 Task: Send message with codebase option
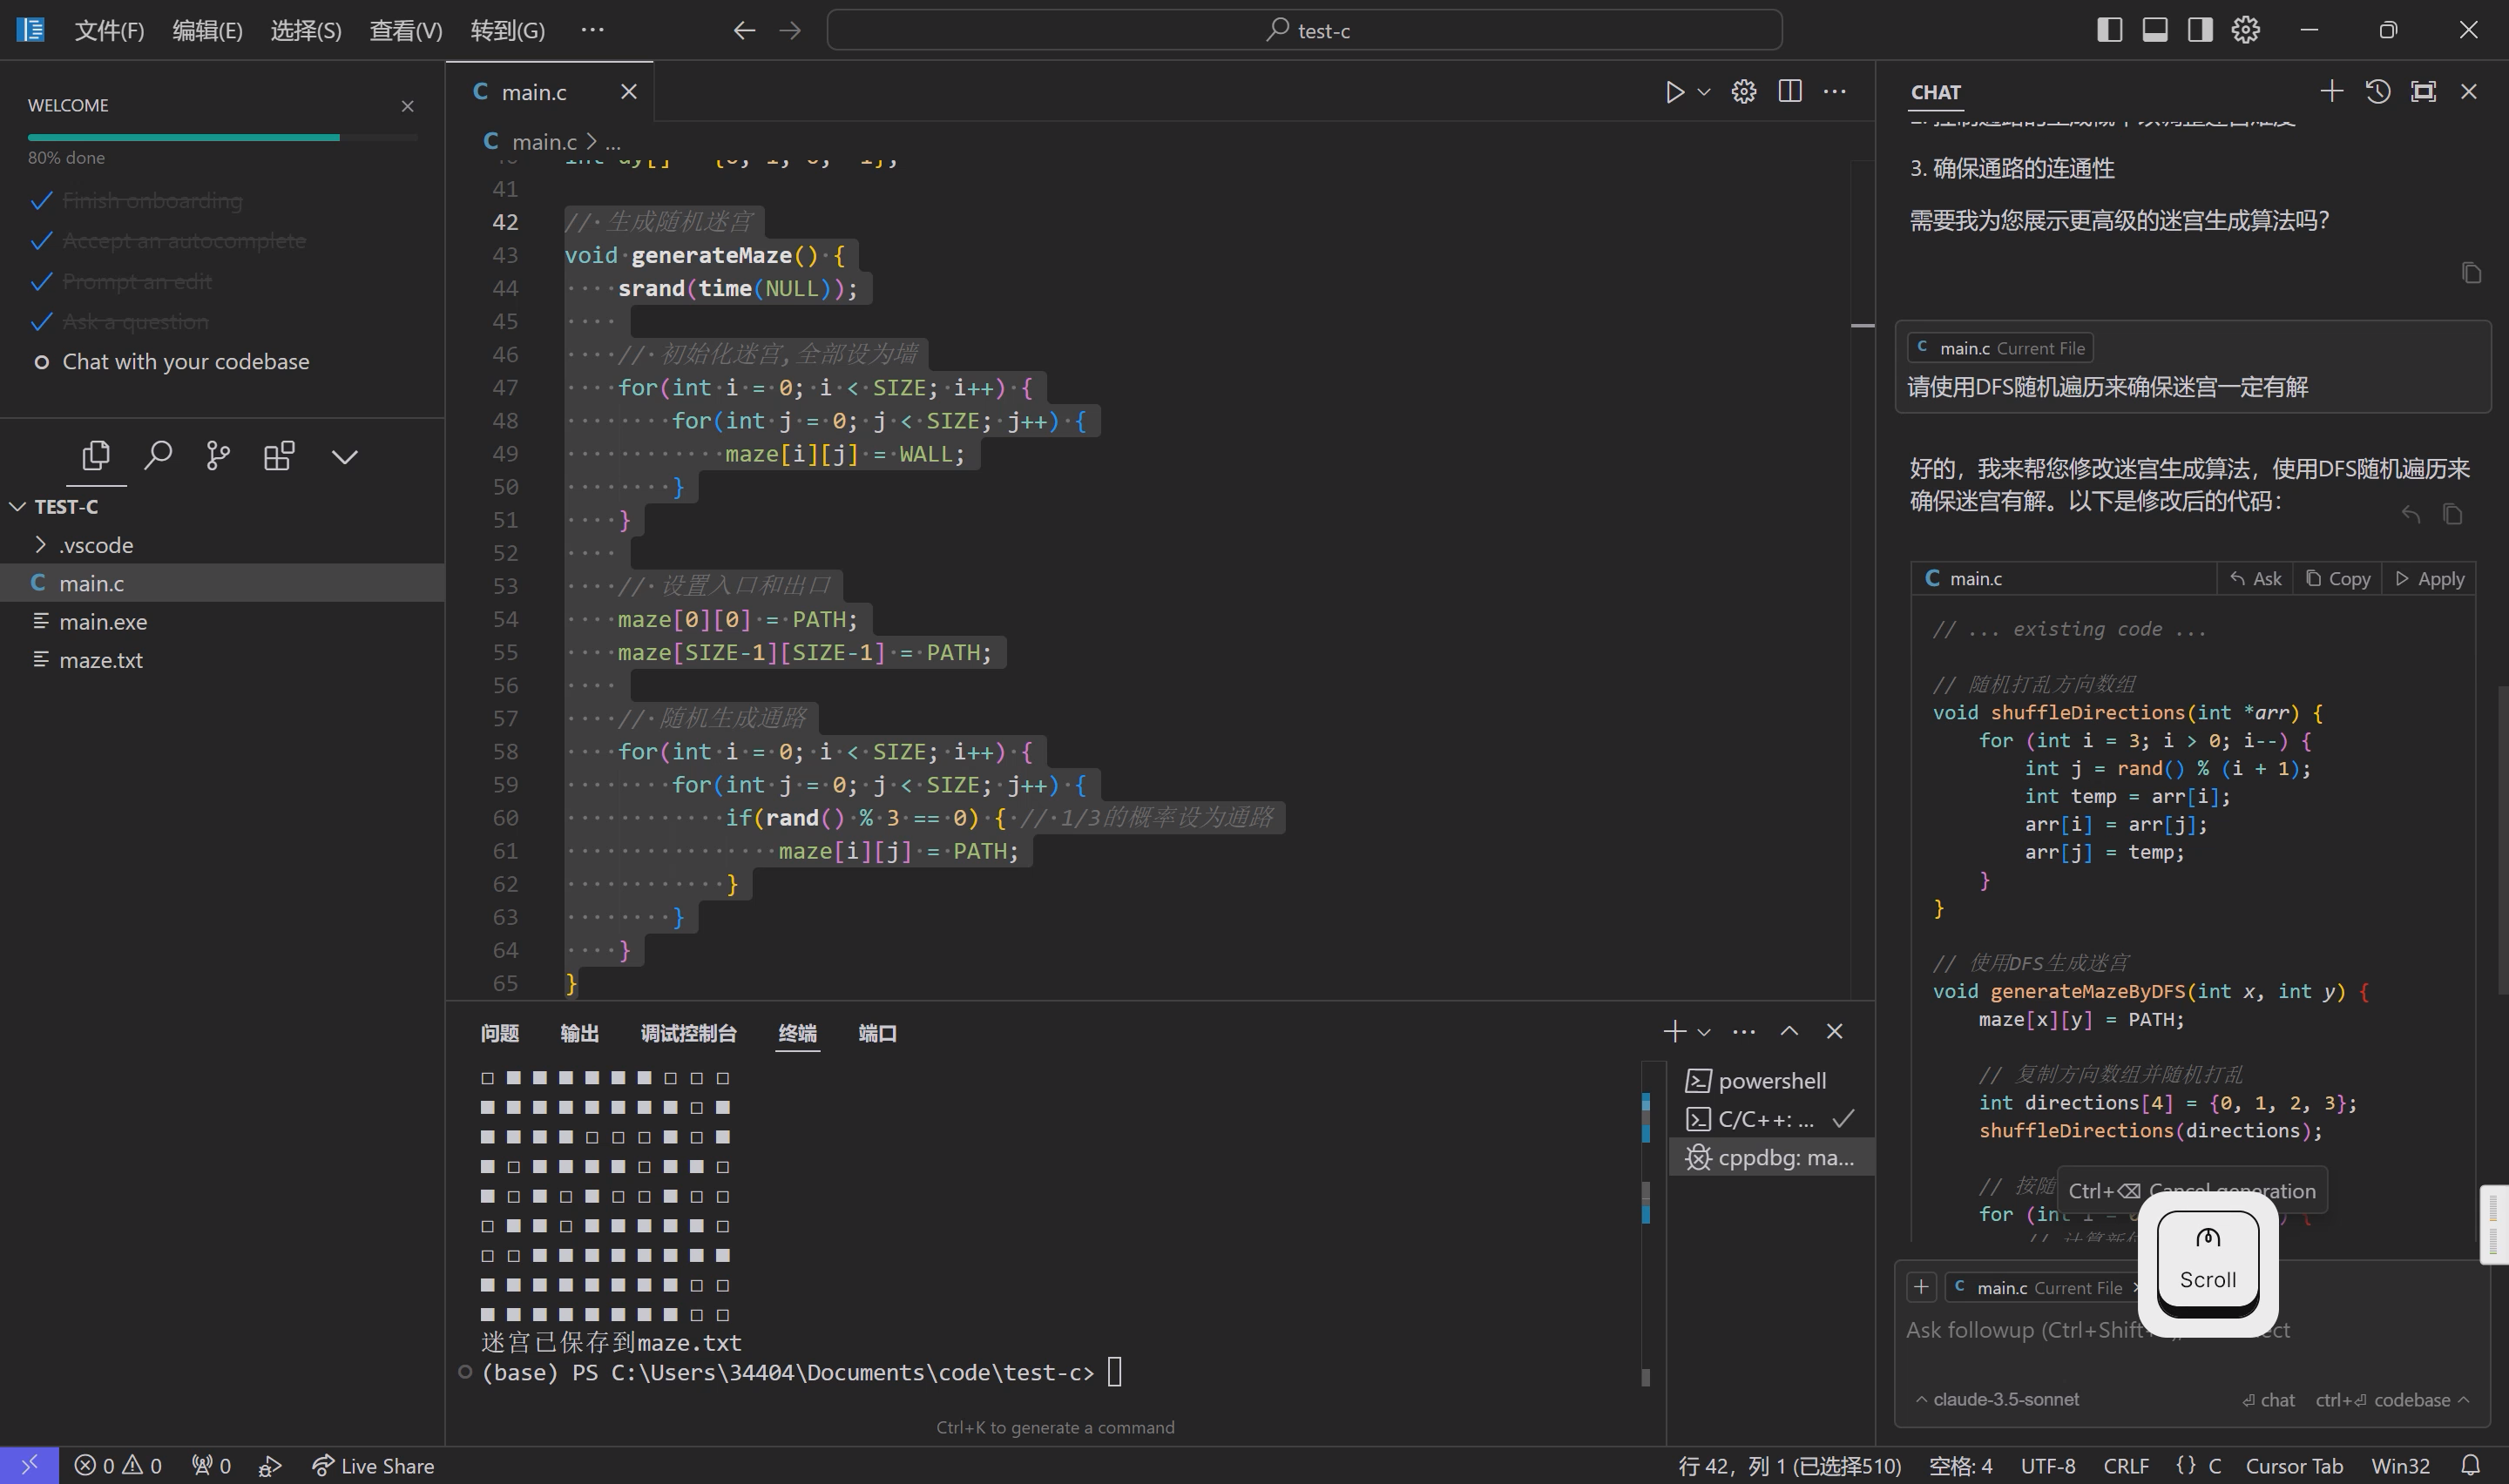click(2392, 1400)
